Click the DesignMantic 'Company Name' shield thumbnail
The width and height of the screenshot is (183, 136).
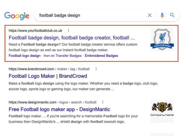pos(162,111)
